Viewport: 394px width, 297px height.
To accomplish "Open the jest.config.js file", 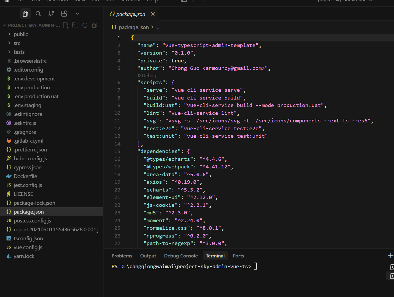I will [x=51, y=185].
